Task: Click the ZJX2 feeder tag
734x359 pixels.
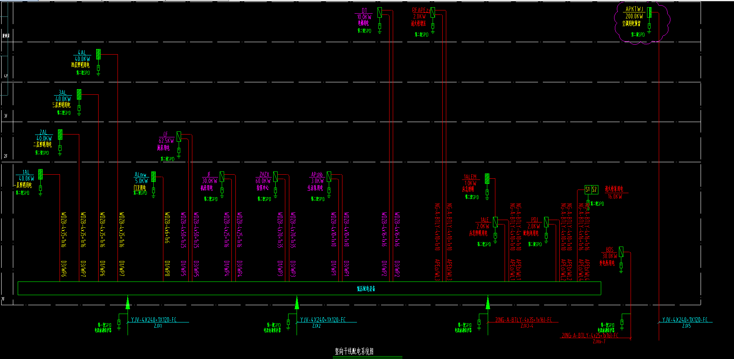Action: coord(316,326)
